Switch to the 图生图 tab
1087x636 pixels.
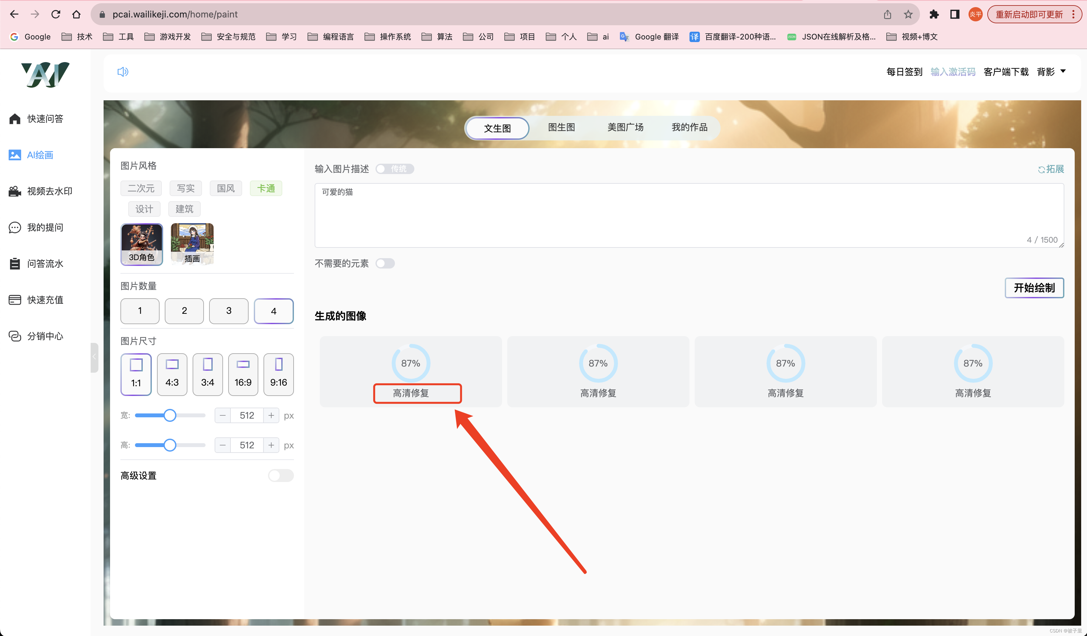pos(561,127)
